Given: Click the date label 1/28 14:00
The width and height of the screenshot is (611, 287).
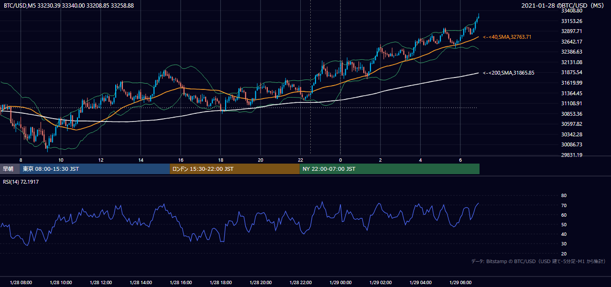Looking at the screenshot, I should pyautogui.click(x=141, y=283).
